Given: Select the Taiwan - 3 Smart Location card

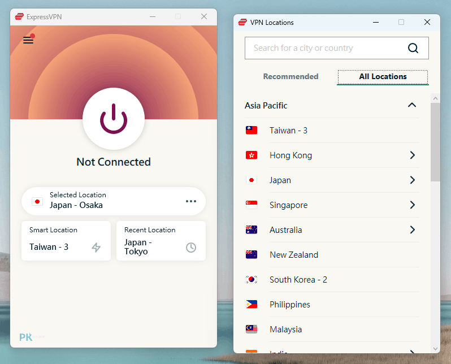Looking at the screenshot, I should pyautogui.click(x=66, y=241).
